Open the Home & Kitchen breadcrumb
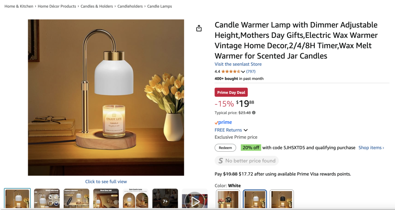This screenshot has width=395, height=210. 19,7
